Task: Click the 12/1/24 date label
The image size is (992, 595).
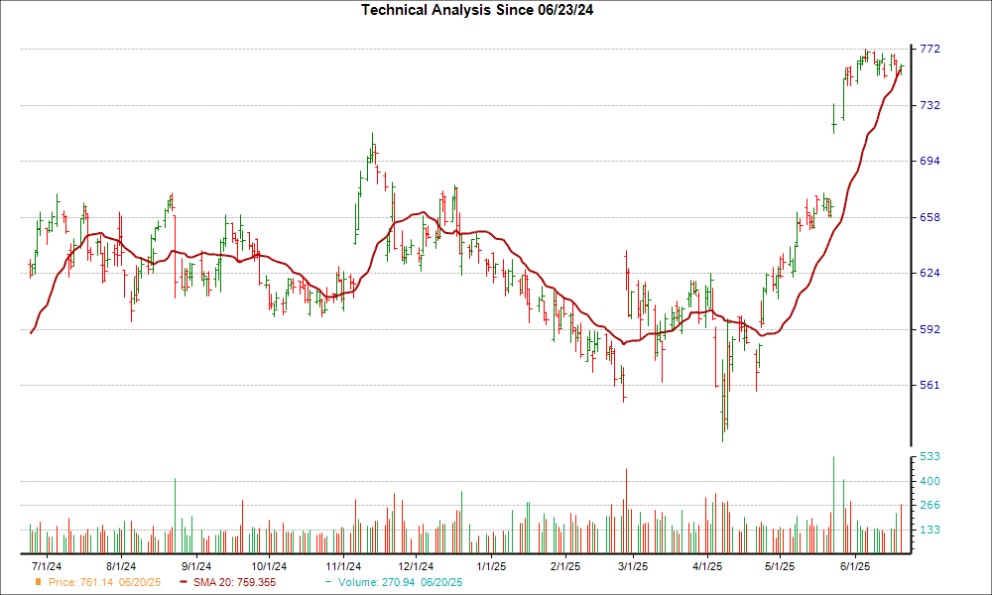Action: 417,566
